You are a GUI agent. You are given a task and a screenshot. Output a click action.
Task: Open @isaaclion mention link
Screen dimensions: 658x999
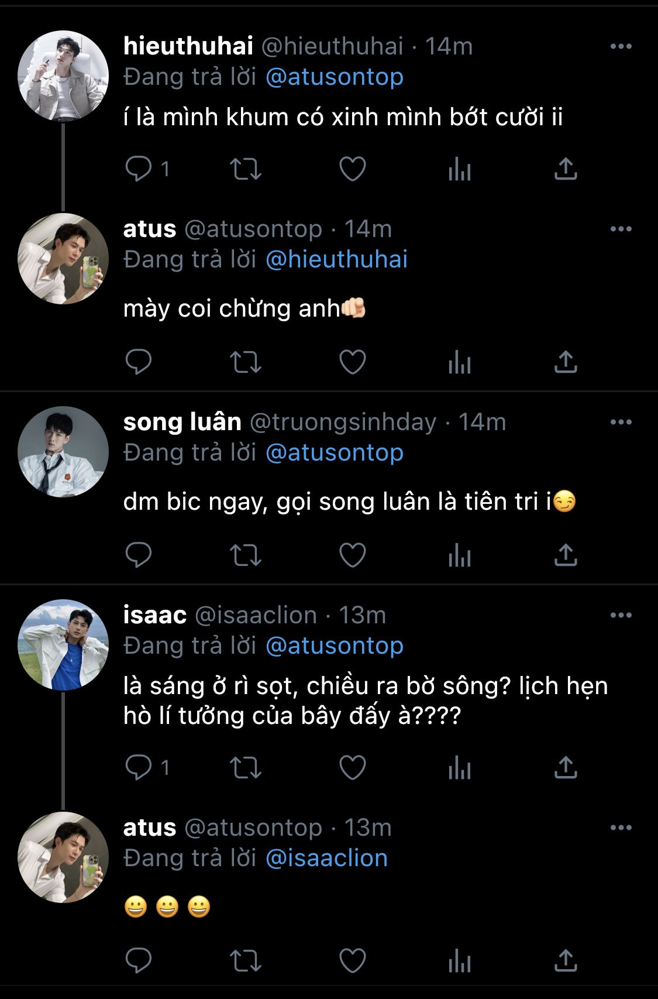(326, 858)
